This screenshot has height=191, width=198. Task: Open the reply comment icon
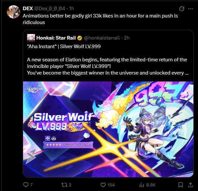tap(26, 185)
